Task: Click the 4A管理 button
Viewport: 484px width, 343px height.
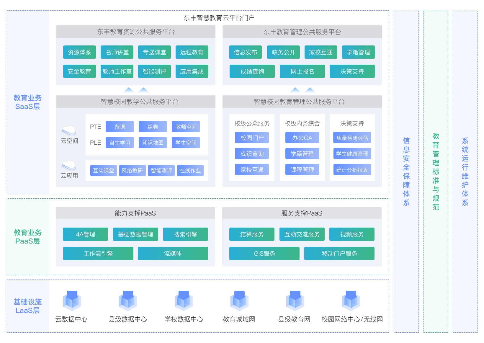Action: click(x=85, y=234)
